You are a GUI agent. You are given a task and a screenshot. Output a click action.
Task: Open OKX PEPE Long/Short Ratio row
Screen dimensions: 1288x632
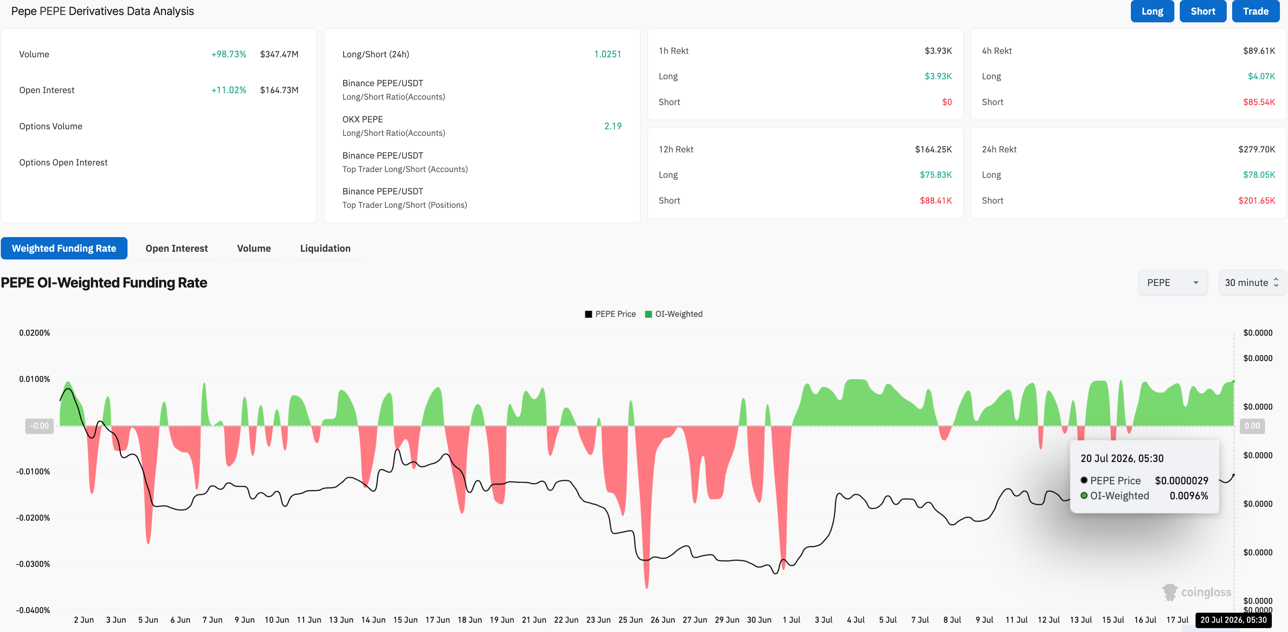(x=481, y=126)
